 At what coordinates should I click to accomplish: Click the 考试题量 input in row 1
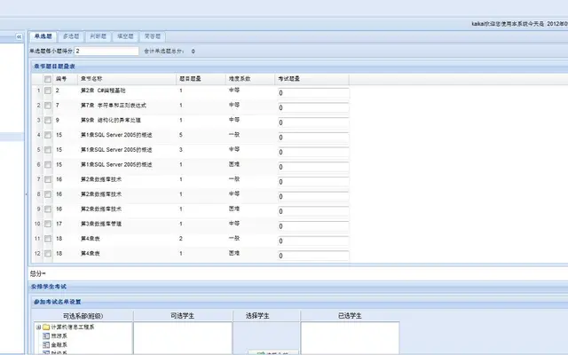313,93
